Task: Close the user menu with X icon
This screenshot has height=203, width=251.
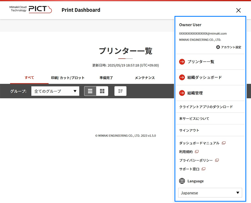Action: point(238,10)
